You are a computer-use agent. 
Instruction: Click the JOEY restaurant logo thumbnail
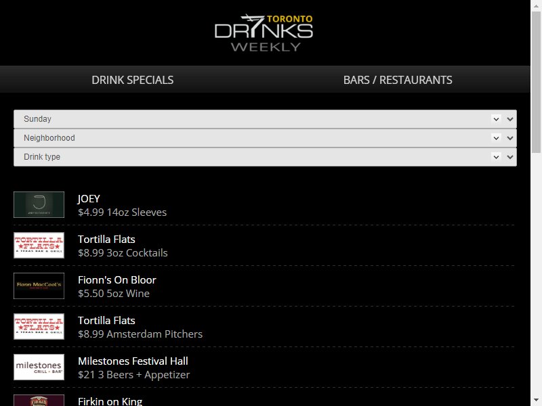coord(39,205)
